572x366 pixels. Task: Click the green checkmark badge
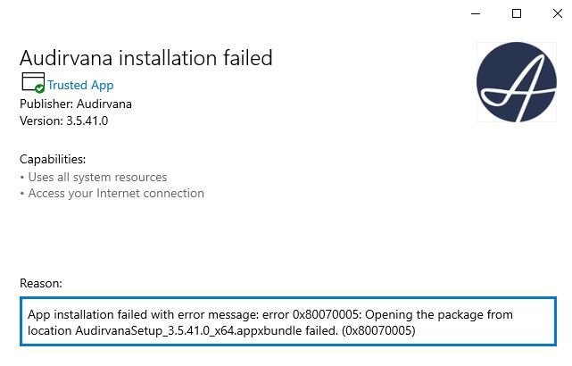pyautogui.click(x=40, y=88)
